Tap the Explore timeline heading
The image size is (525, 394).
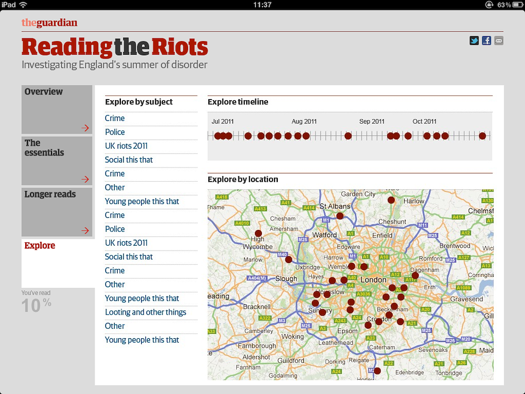point(238,102)
